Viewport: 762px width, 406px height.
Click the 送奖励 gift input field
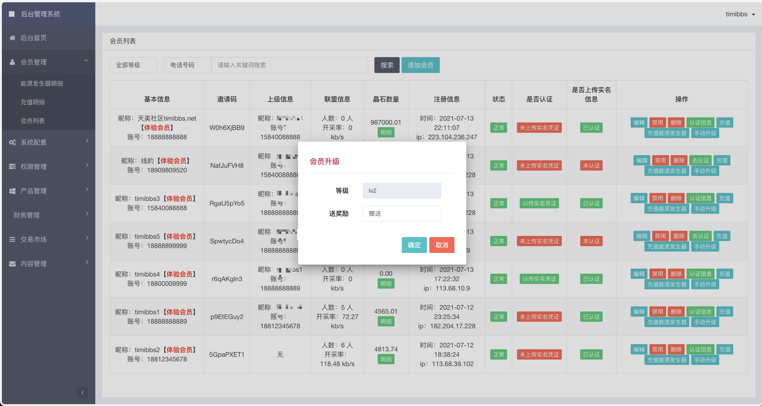[x=401, y=214]
